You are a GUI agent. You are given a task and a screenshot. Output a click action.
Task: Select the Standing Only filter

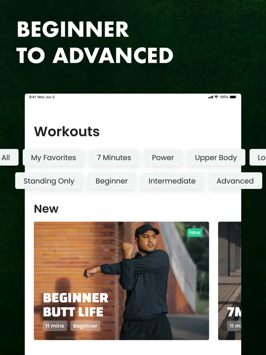49,181
